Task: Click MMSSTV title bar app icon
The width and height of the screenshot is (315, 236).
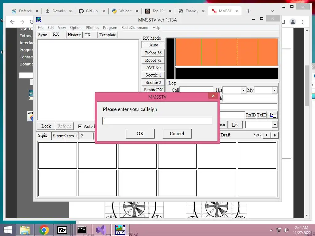Action: (39, 20)
